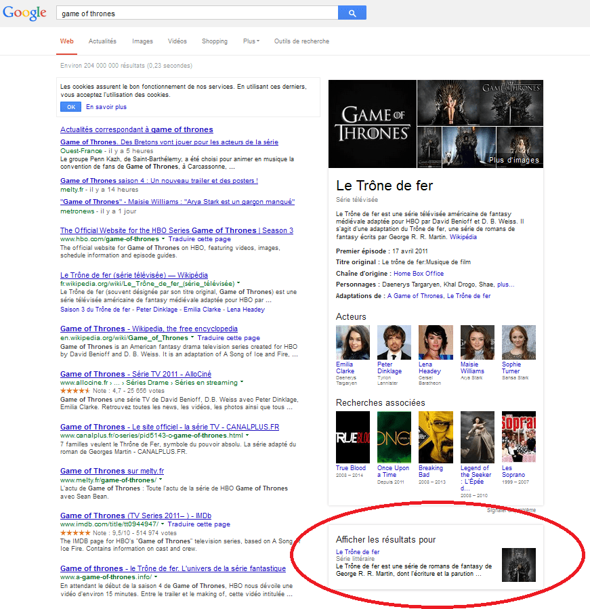Open True Blood related search poster
Screen dimensions: 590x609
click(353, 437)
